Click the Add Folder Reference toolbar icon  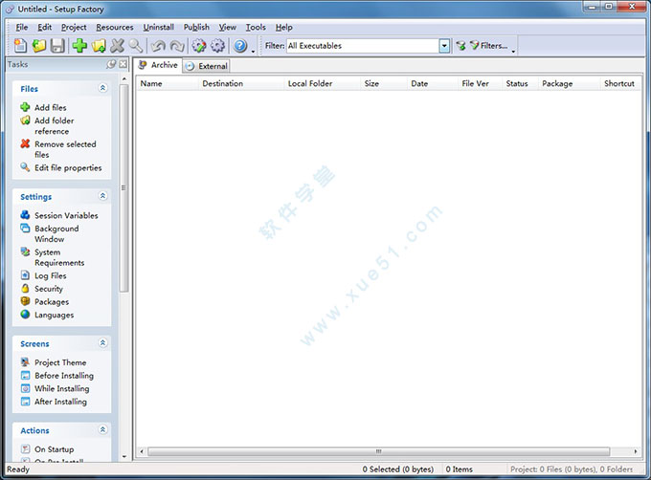pos(99,46)
